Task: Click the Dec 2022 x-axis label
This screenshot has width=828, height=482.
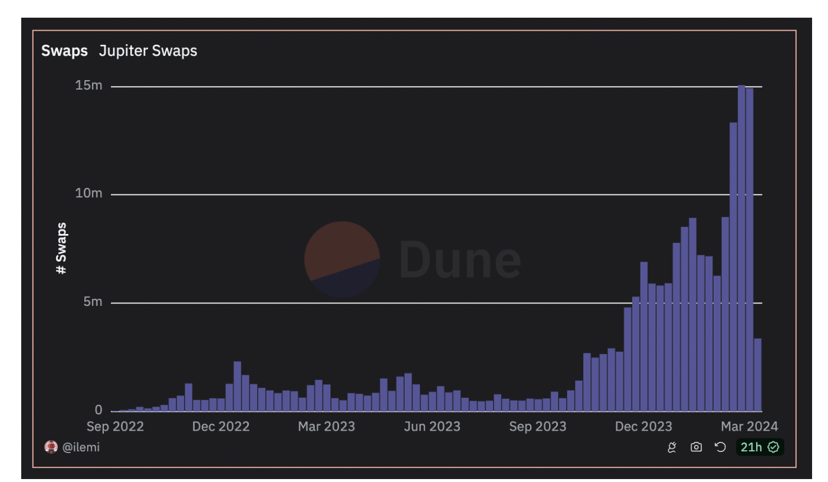Action: coord(221,427)
